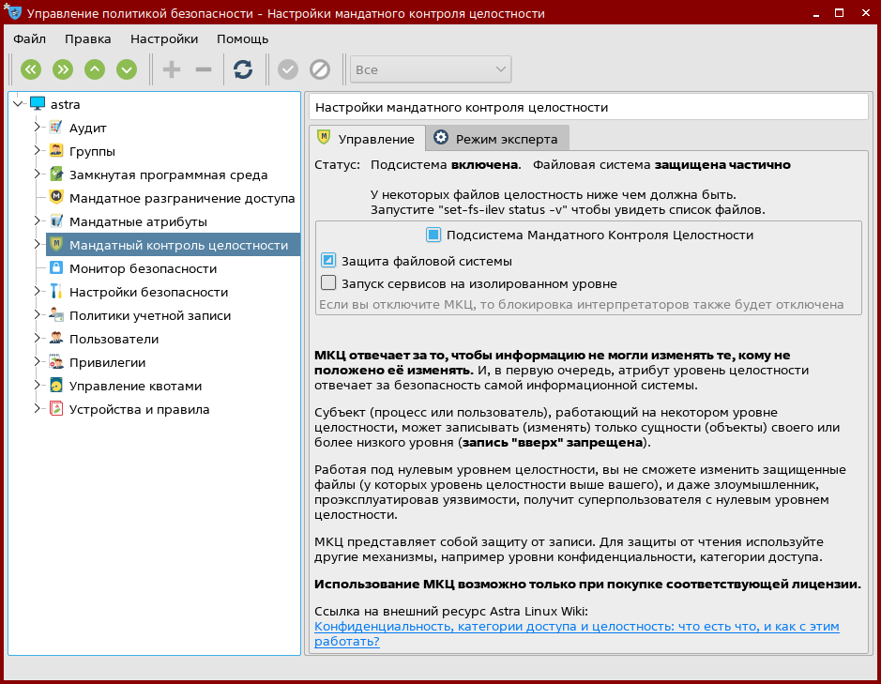Expand the Политики учетной записи node
The height and width of the screenshot is (684, 881).
(x=38, y=315)
